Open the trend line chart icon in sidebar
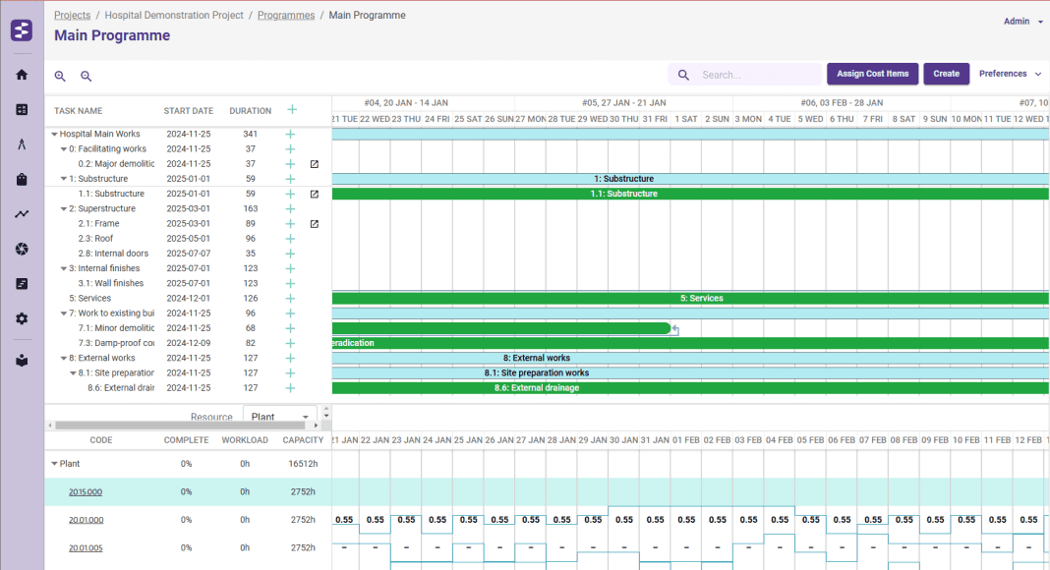The width and height of the screenshot is (1050, 570). point(22,214)
